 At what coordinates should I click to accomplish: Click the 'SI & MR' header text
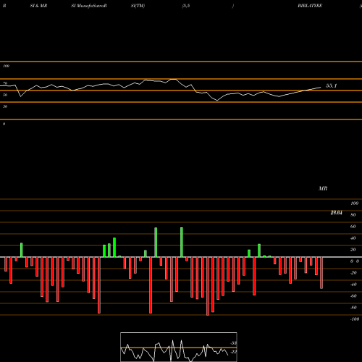pyautogui.click(x=38, y=6)
